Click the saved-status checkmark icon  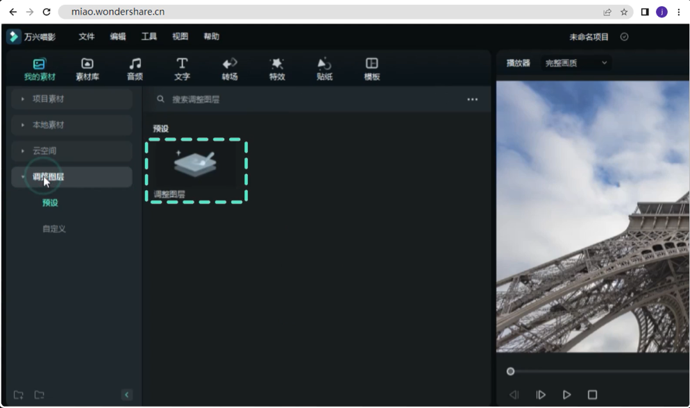click(624, 37)
